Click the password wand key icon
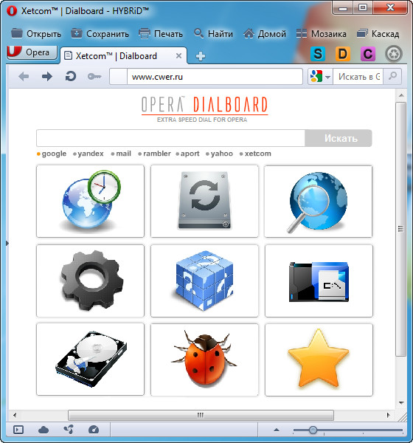 pos(94,76)
